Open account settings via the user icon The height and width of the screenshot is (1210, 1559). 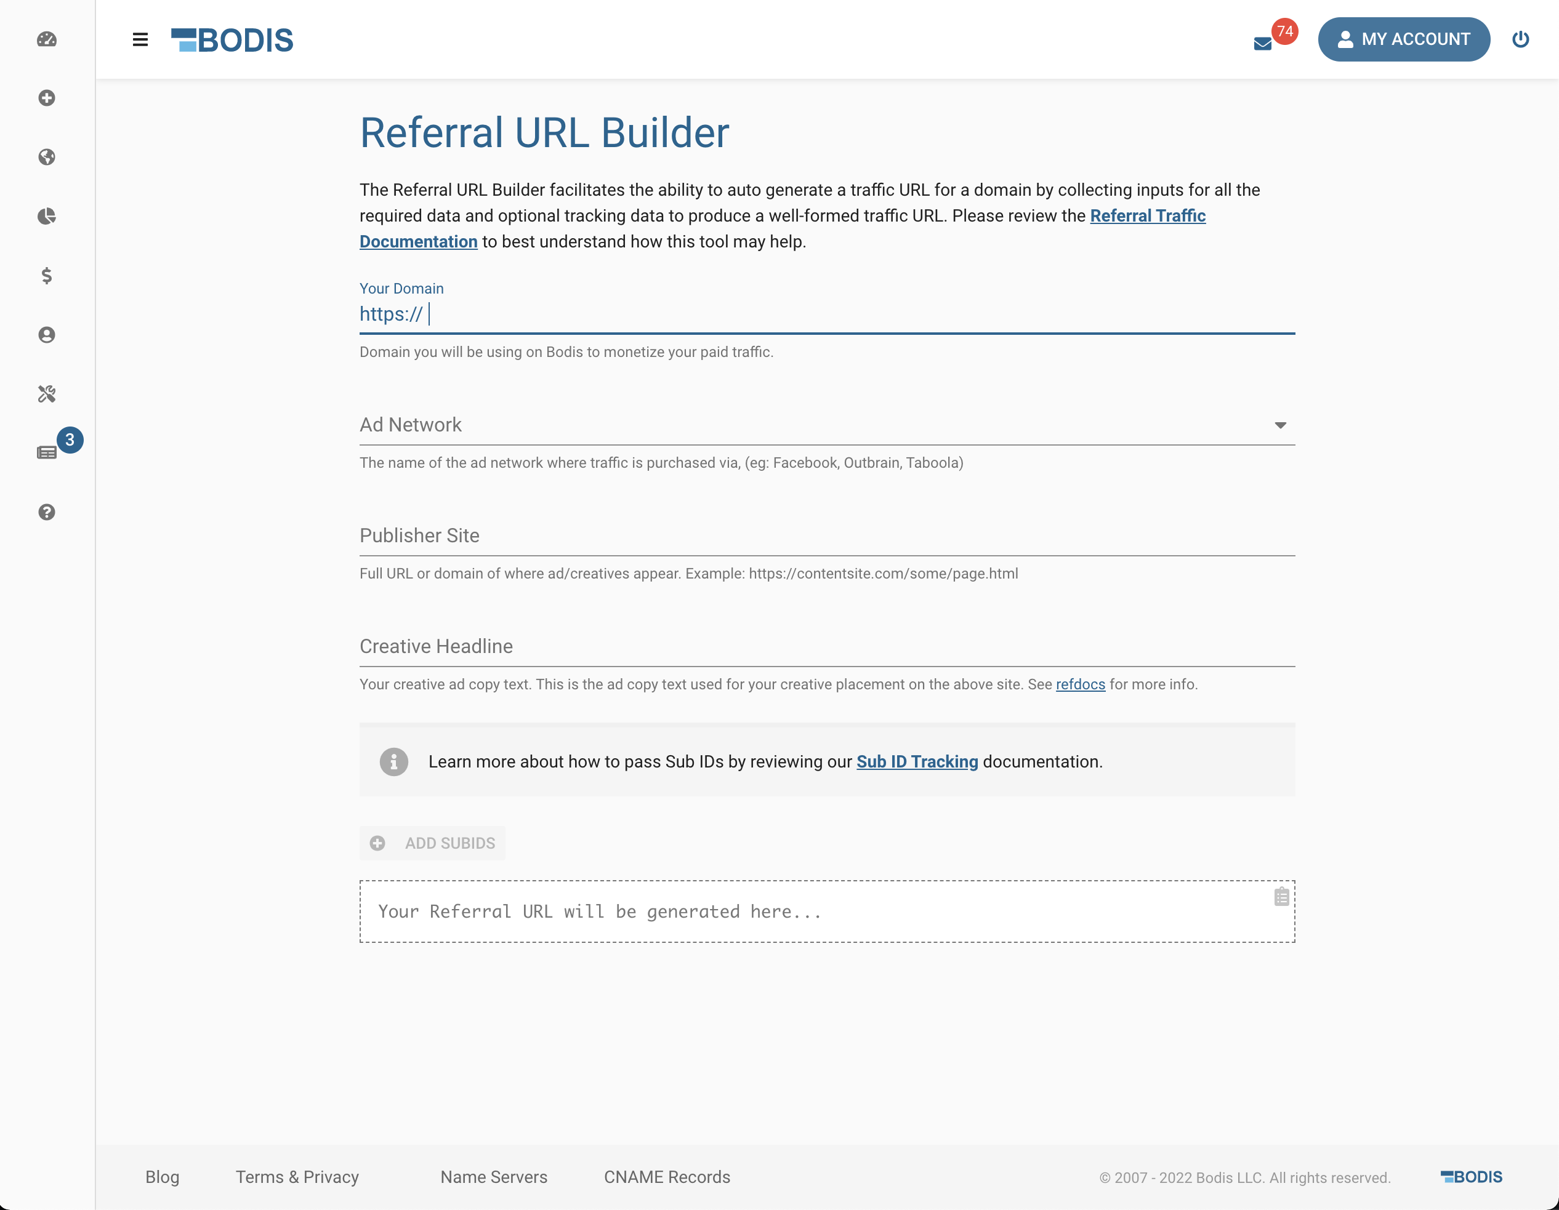click(x=46, y=335)
